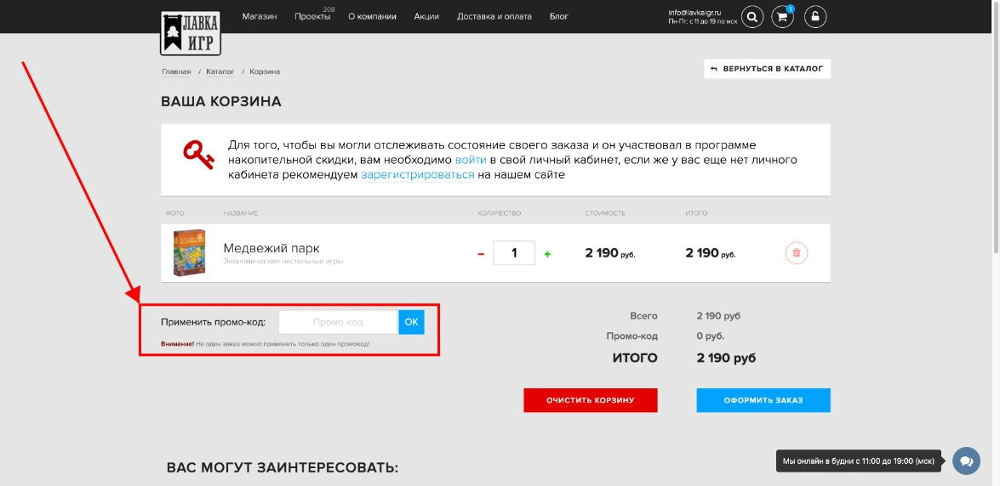Open the search magnifier icon
1000x486 pixels.
click(x=751, y=16)
